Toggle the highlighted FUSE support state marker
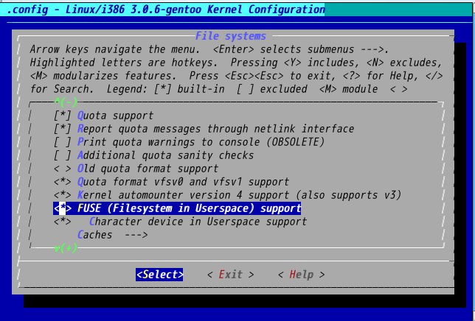This screenshot has width=475, height=321. [63, 208]
